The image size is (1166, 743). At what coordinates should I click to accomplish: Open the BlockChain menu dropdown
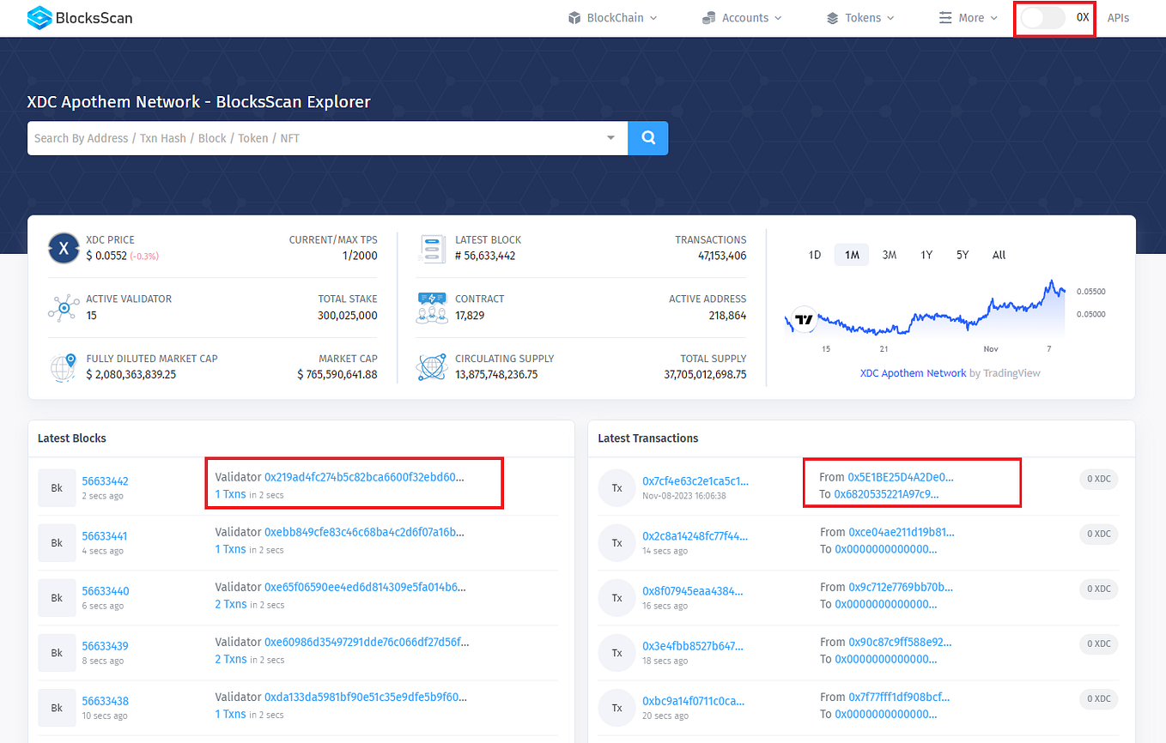(612, 17)
